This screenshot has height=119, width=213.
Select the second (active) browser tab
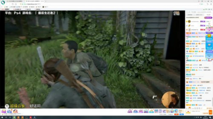pos(35,1)
